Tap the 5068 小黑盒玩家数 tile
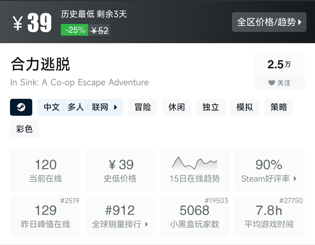315x245 pixels. point(194,216)
